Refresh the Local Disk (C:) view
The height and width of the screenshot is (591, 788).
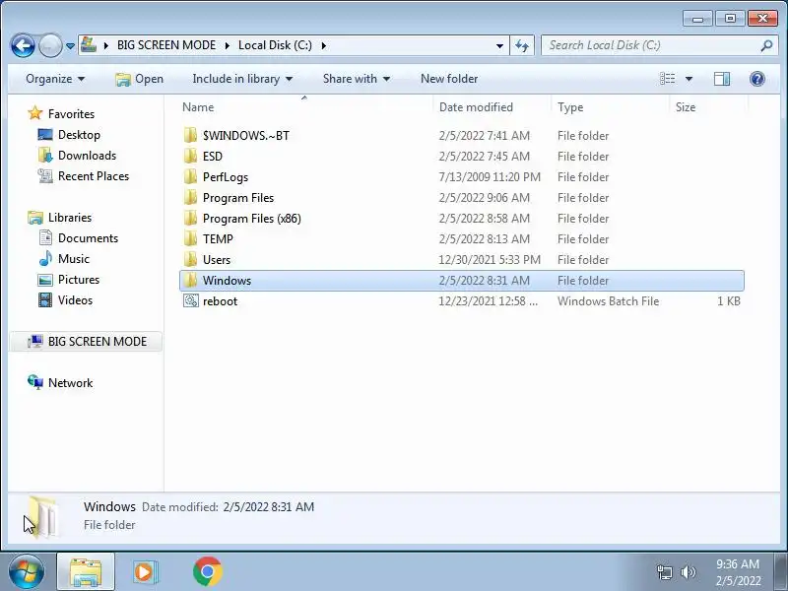coord(522,45)
